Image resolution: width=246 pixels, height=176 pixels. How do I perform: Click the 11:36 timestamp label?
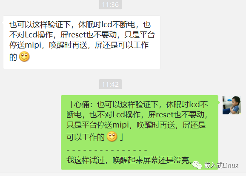click(110, 4)
